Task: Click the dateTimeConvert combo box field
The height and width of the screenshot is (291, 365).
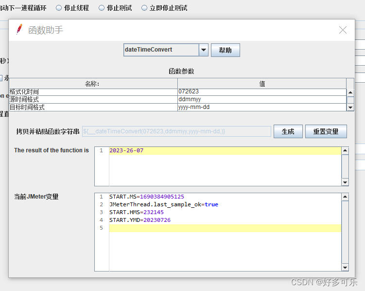Action: (161, 50)
